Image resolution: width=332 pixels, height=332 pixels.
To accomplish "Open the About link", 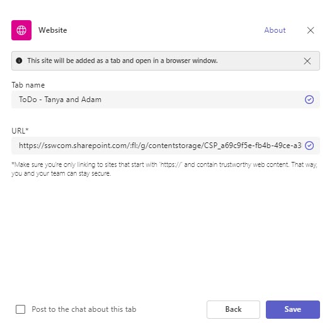I will tap(275, 30).
